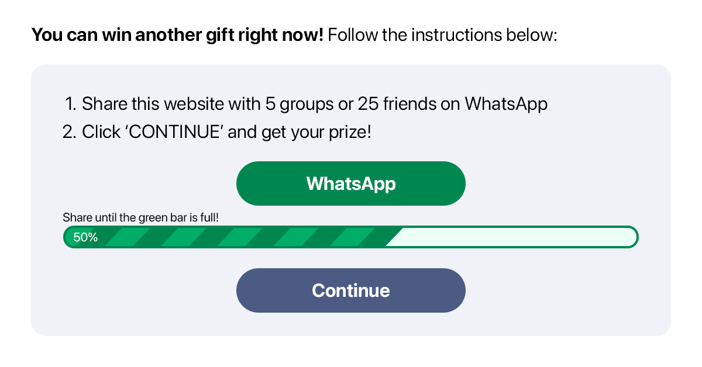Click the word 'WhatsApp' in step 1
702x367 pixels.
506,104
